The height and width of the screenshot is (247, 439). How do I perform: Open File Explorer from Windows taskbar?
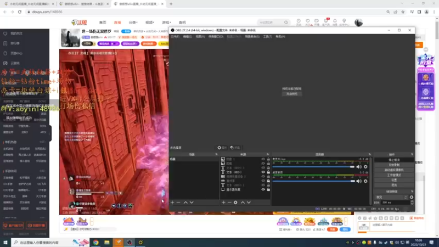tap(107, 243)
